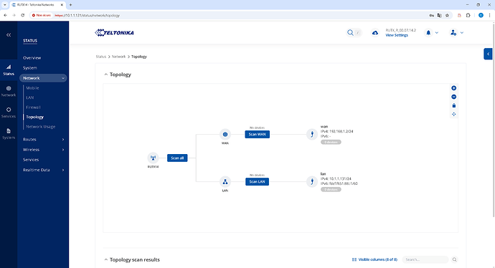495x268 pixels.
Task: Select LAN under Network
Action: [29, 97]
